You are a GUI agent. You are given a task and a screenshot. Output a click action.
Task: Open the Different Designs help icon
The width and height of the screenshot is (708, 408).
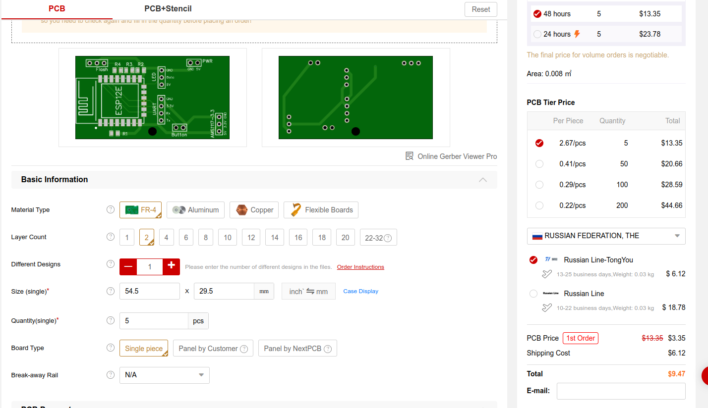[111, 264]
